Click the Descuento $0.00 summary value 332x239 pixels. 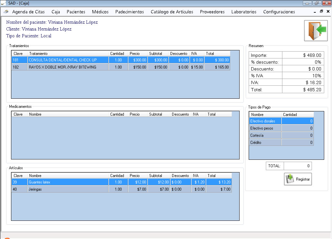pos(303,69)
